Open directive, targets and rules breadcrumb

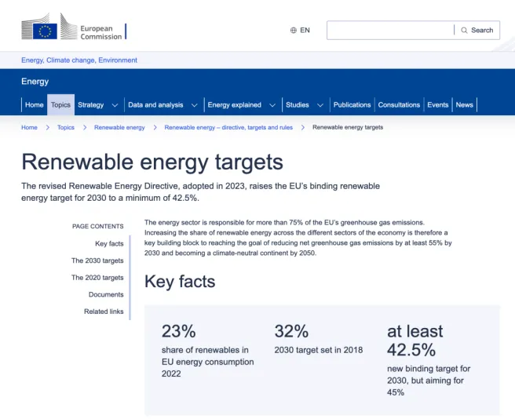click(x=228, y=127)
